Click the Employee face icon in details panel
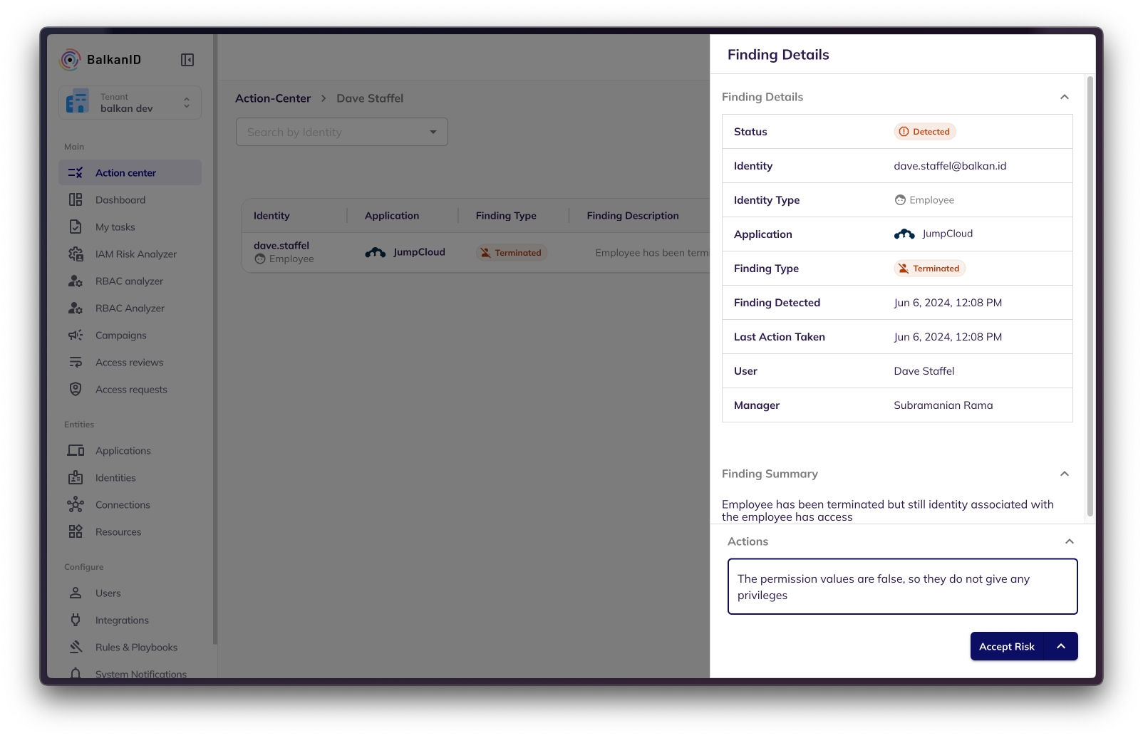The width and height of the screenshot is (1143, 738). [x=900, y=200]
